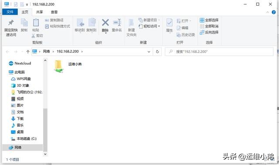Click Select all (全部选择)

pyautogui.click(x=209, y=20)
